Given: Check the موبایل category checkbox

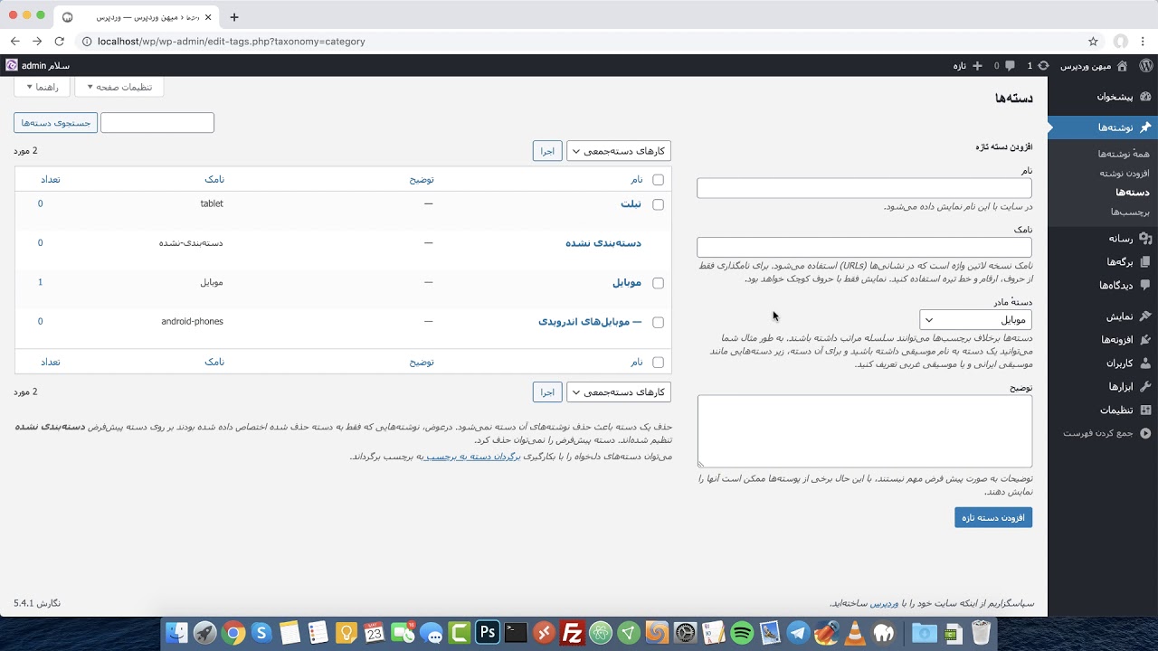Looking at the screenshot, I should coord(658,283).
